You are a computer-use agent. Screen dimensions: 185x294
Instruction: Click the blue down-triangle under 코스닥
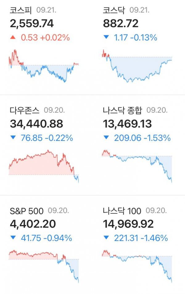pos(106,37)
